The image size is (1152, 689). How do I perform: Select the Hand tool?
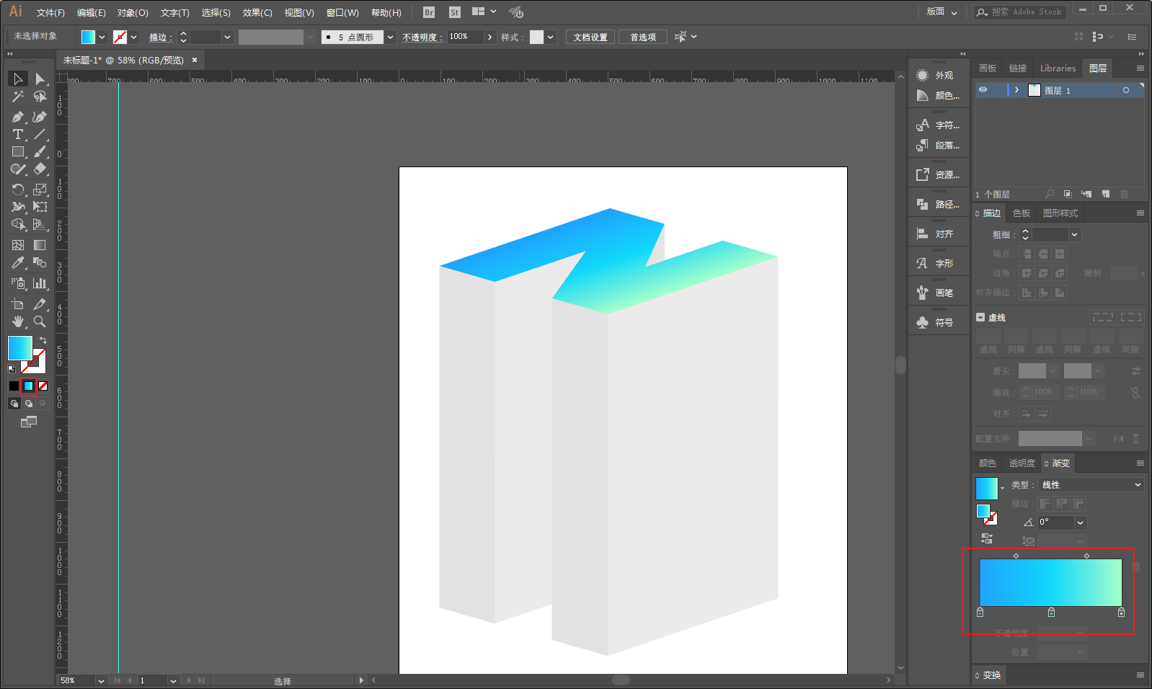point(18,321)
